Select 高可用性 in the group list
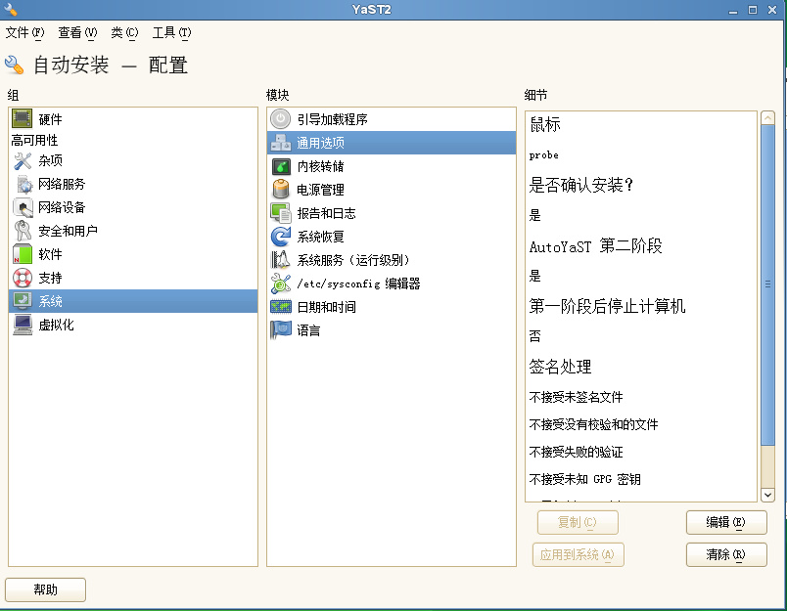The image size is (787, 611). [34, 140]
